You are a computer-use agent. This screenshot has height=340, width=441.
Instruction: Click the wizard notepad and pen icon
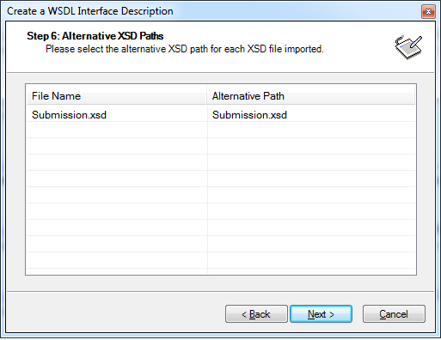point(408,47)
